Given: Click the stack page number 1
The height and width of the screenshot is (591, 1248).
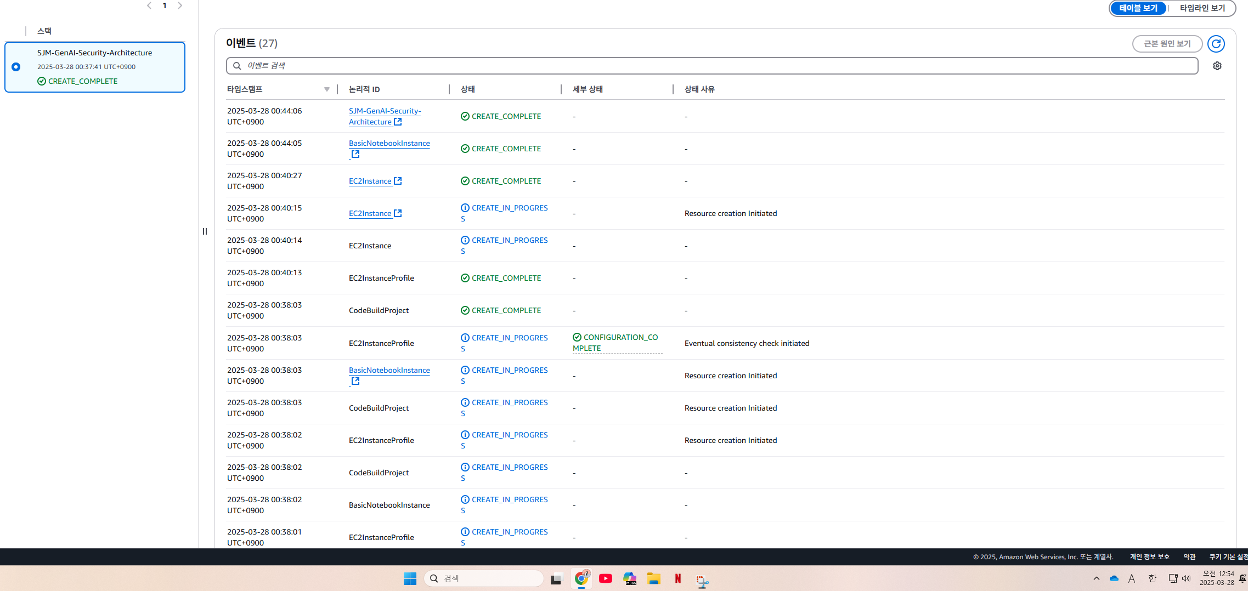Looking at the screenshot, I should click(x=165, y=5).
